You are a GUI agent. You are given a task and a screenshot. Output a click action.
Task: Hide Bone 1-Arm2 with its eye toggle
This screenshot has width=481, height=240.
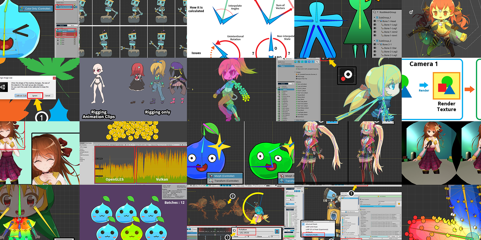click(375, 32)
